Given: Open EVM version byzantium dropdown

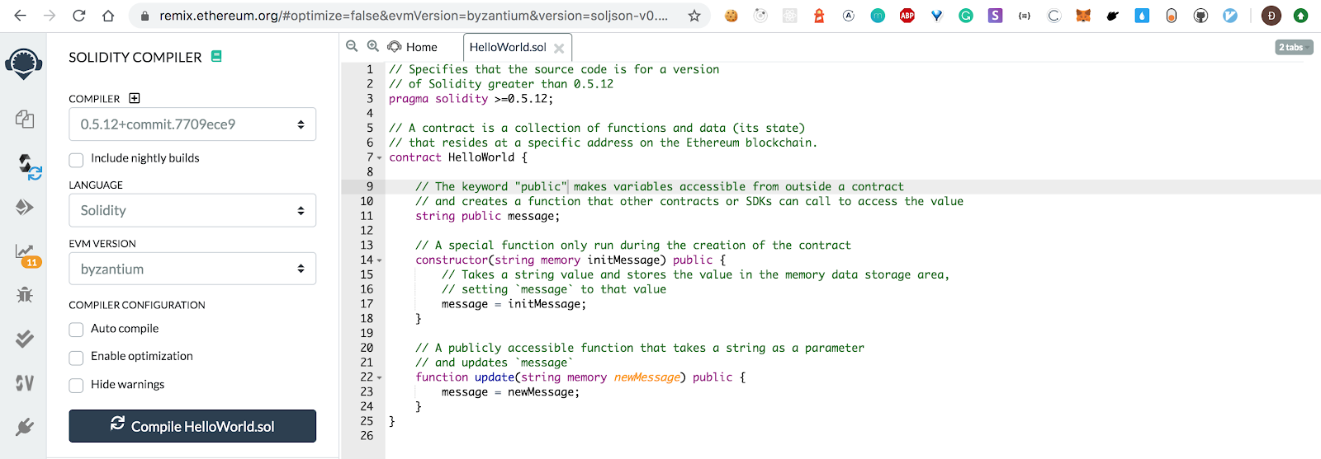Looking at the screenshot, I should coord(192,269).
